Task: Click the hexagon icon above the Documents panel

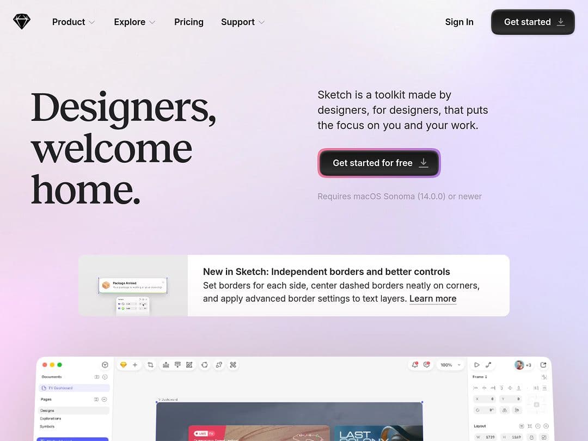Action: [x=105, y=365]
